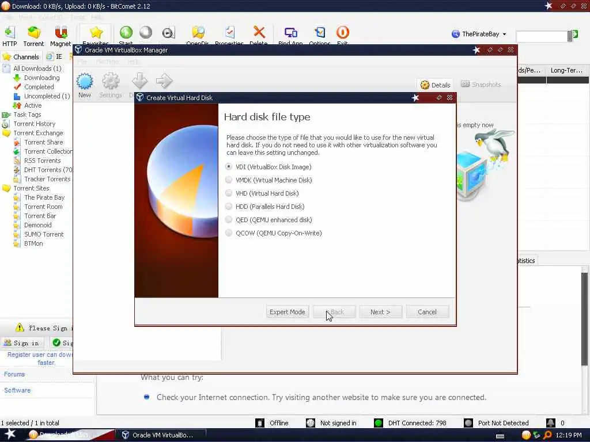Open RSS Torrents item
590x442 pixels.
[x=37, y=161]
